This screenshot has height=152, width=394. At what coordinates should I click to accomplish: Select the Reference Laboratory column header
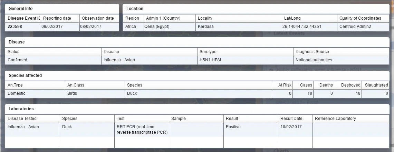351,119
